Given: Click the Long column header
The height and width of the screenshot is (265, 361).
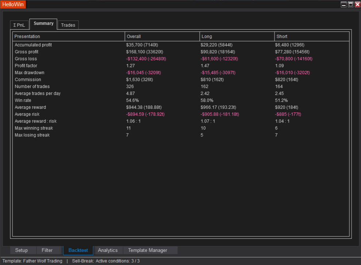Looking at the screenshot, I should click(207, 37).
